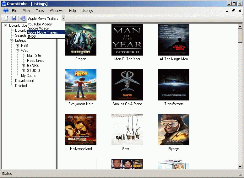Click the Flyboys title label
This screenshot has width=244, height=178.
click(174, 149)
